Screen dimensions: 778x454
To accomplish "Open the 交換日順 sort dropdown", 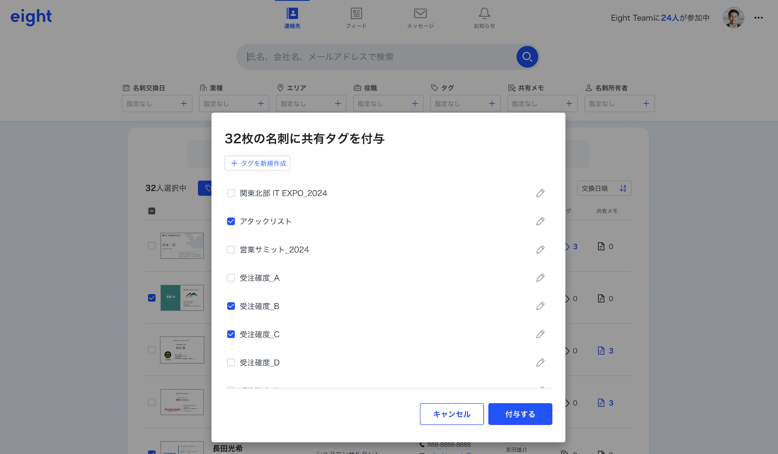I will (604, 188).
